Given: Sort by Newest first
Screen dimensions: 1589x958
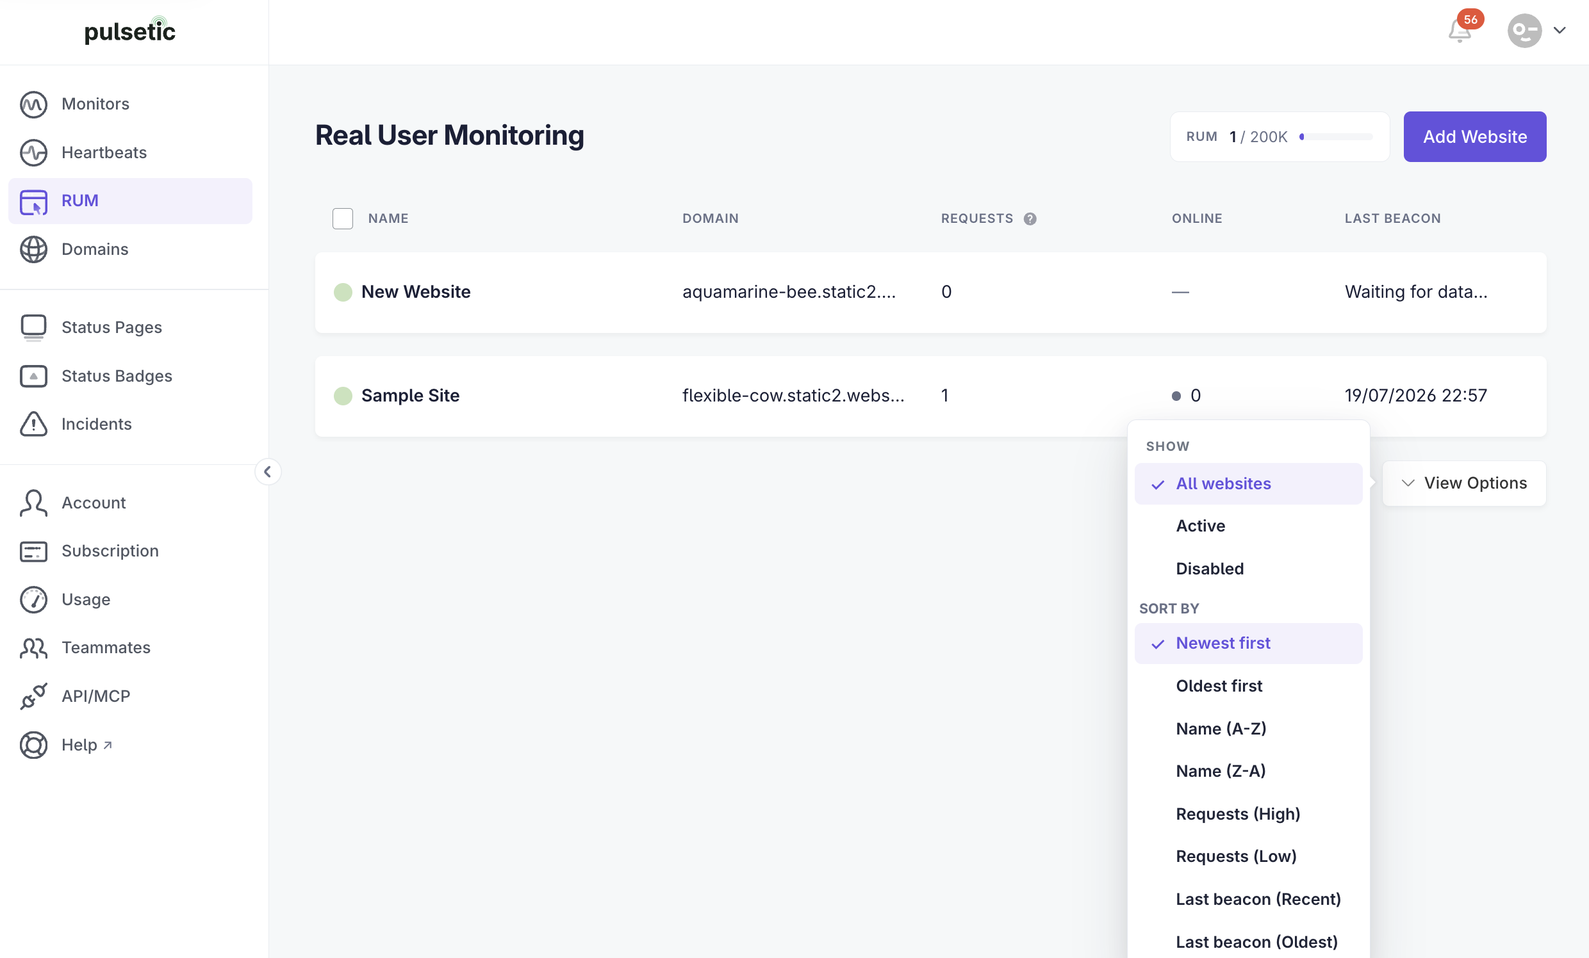Looking at the screenshot, I should click(x=1248, y=644).
